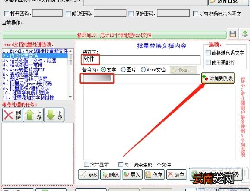250x191 pixels.
Task: Click 添加到列表 button
Action: point(218,78)
